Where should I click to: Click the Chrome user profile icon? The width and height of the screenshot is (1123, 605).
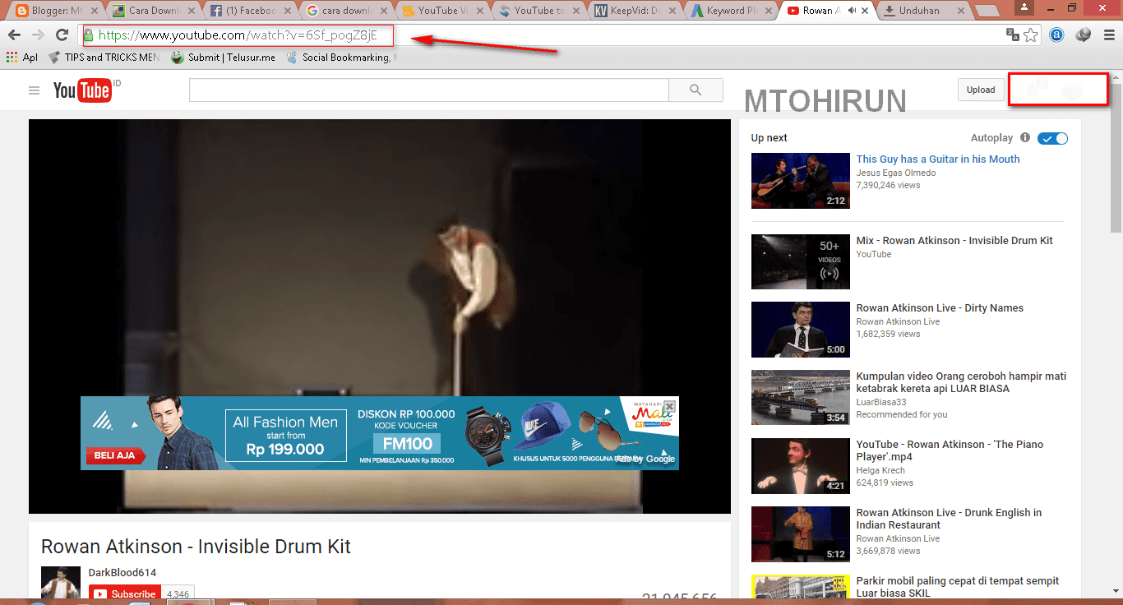(1024, 7)
